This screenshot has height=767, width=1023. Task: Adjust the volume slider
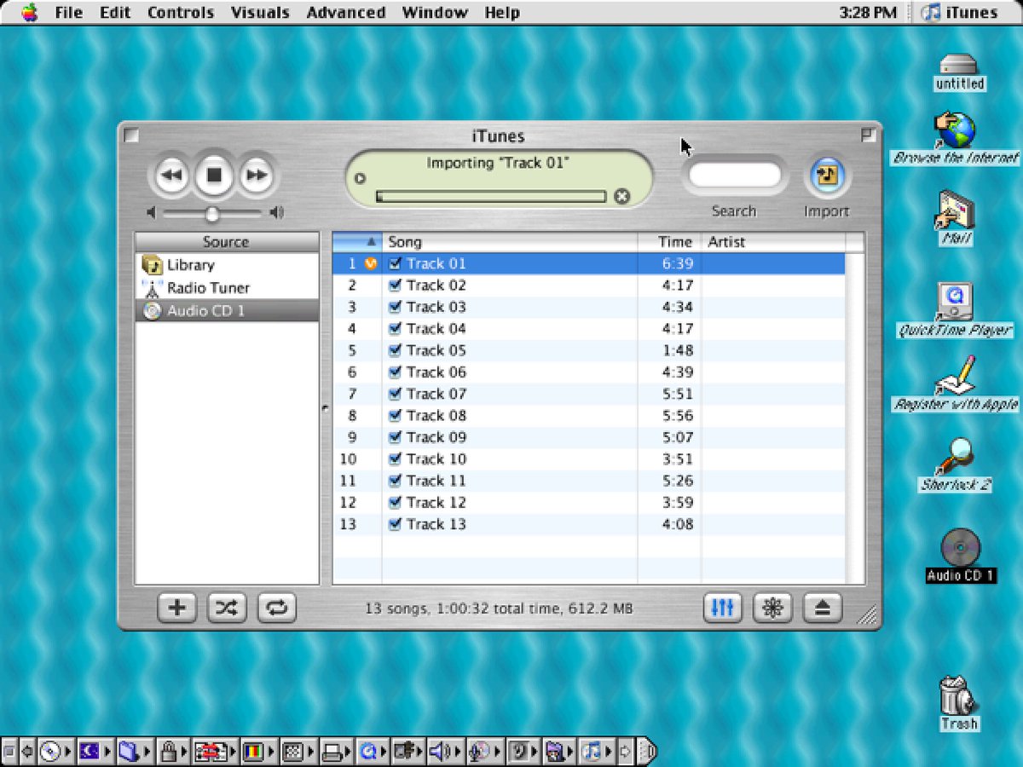pyautogui.click(x=213, y=214)
